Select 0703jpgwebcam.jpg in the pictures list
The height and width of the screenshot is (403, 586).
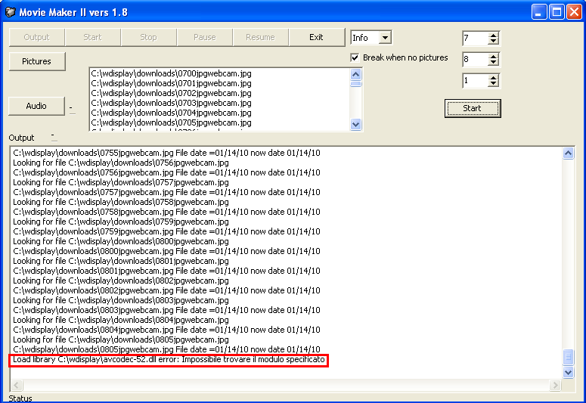coord(171,103)
